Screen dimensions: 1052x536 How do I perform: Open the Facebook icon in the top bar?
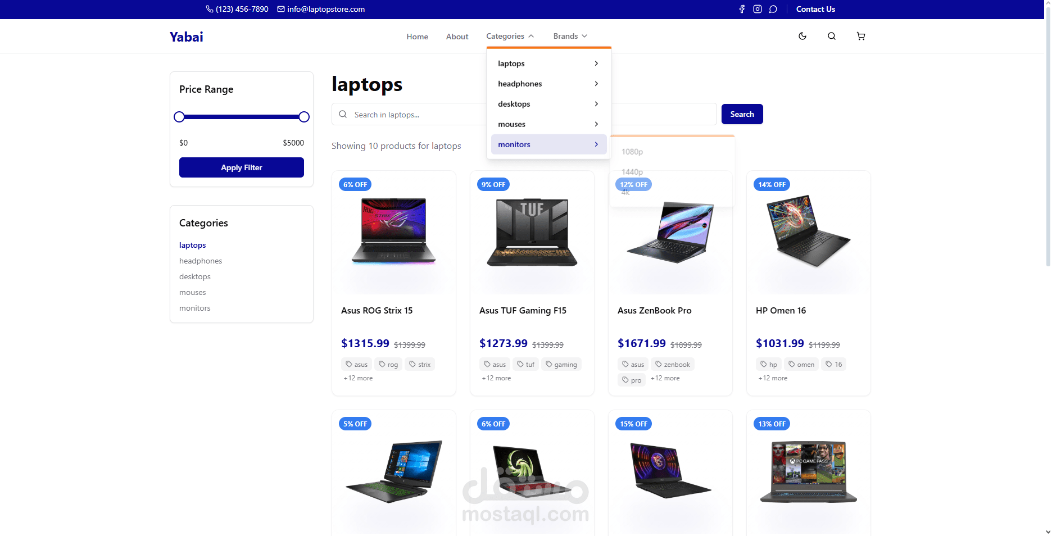tap(742, 9)
